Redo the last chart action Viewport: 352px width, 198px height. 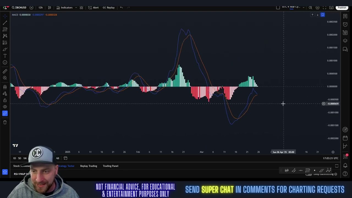(128, 7)
